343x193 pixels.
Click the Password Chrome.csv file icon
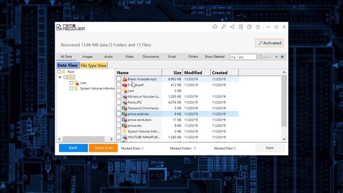[125, 108]
